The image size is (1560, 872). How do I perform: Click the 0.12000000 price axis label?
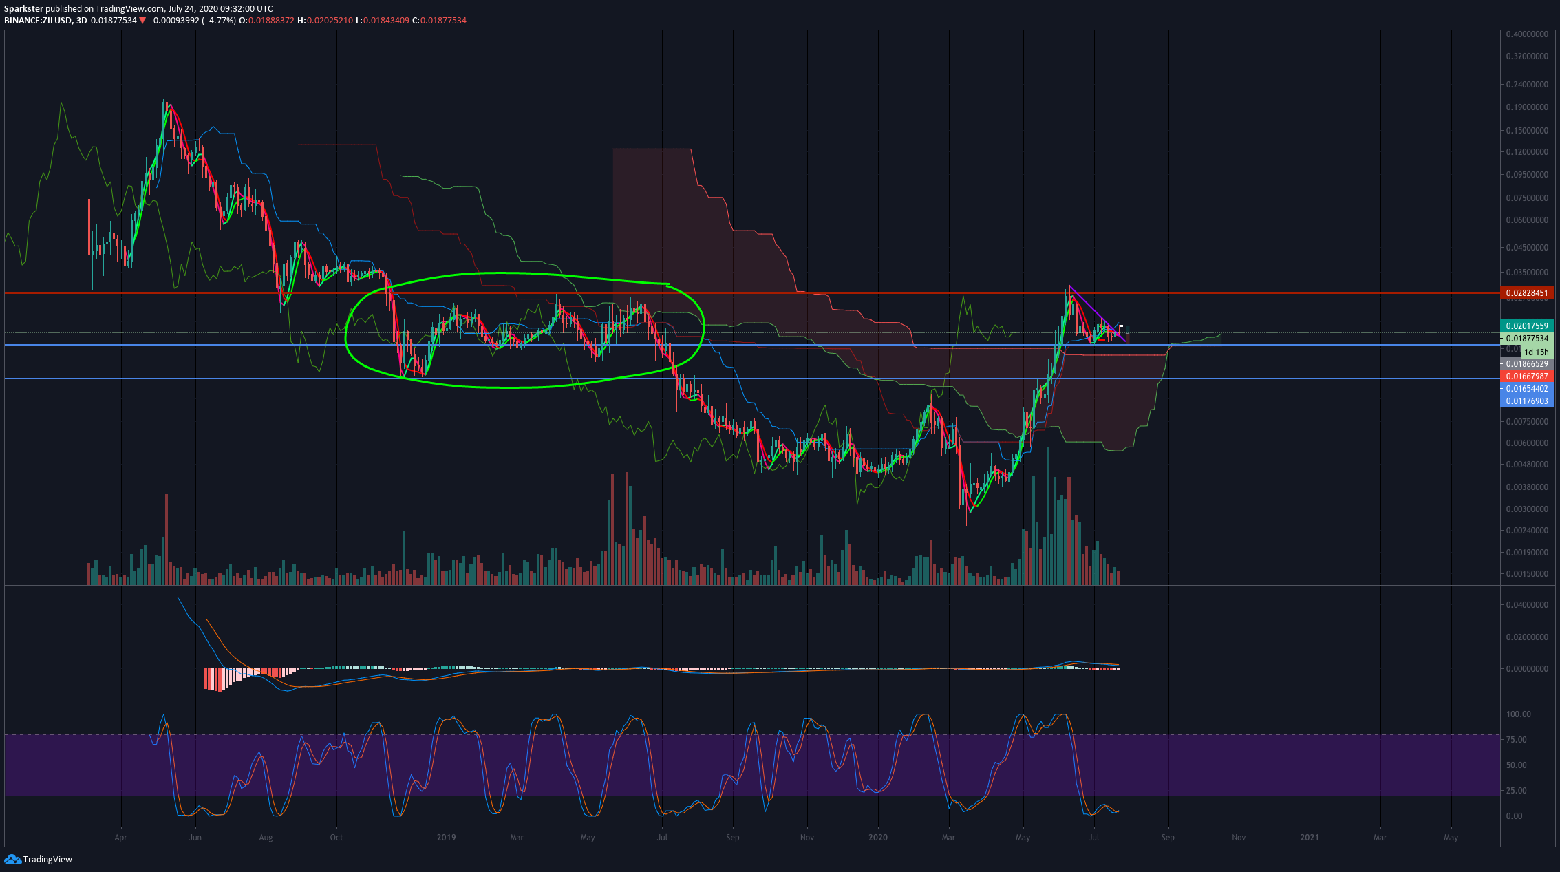[1527, 152]
